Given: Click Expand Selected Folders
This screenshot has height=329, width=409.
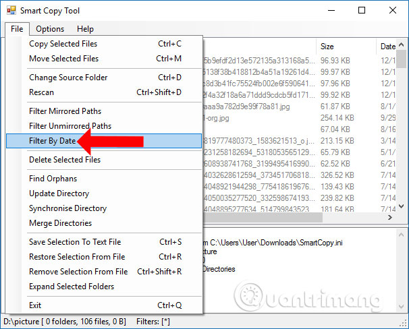Looking at the screenshot, I should coord(72,287).
